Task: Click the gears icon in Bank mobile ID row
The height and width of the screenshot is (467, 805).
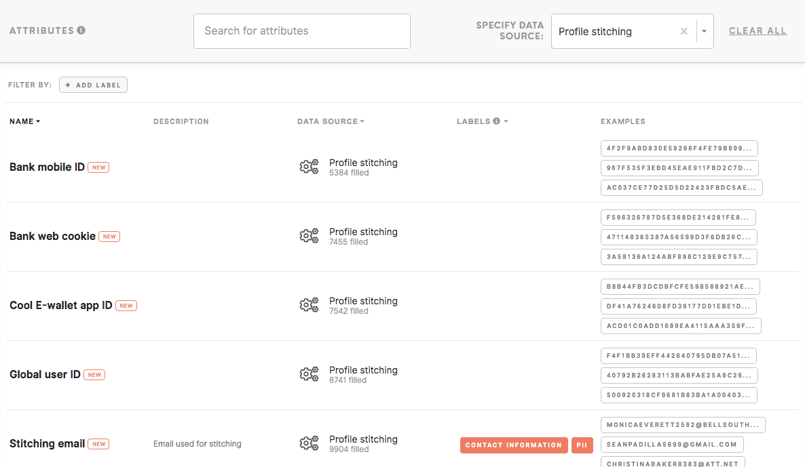Action: (x=309, y=167)
